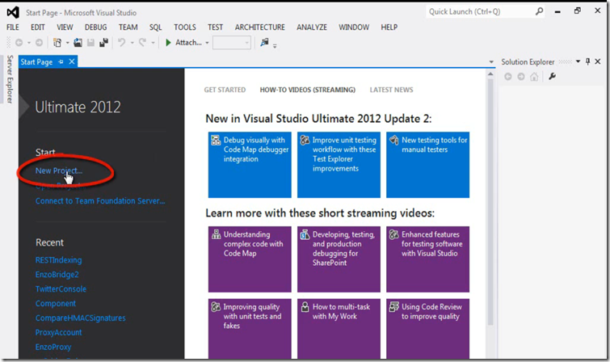610x362 pixels.
Task: Open the SQL menu
Action: pos(155,27)
